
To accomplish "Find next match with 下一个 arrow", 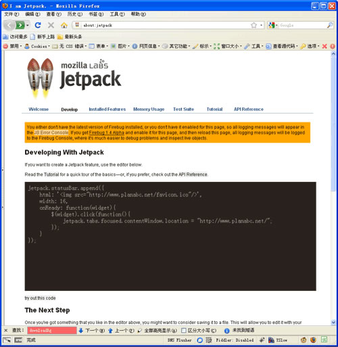I will (91, 331).
